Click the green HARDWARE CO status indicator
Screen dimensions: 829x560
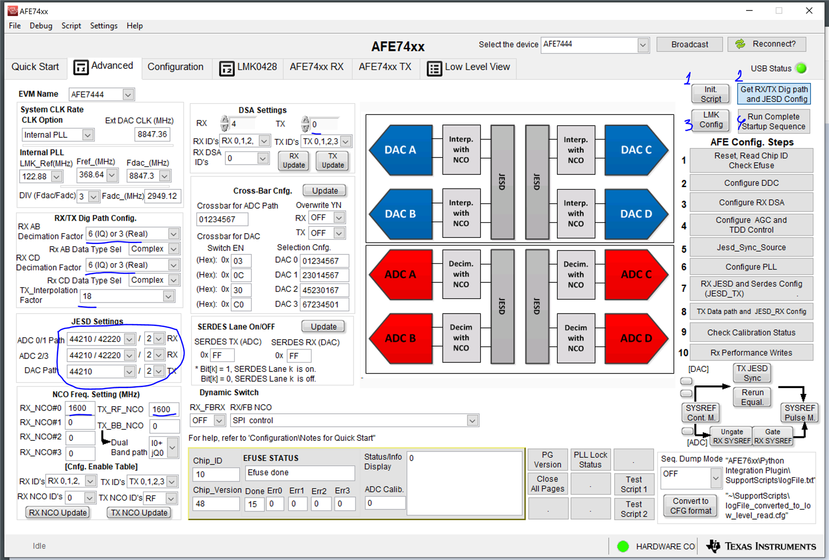[623, 546]
